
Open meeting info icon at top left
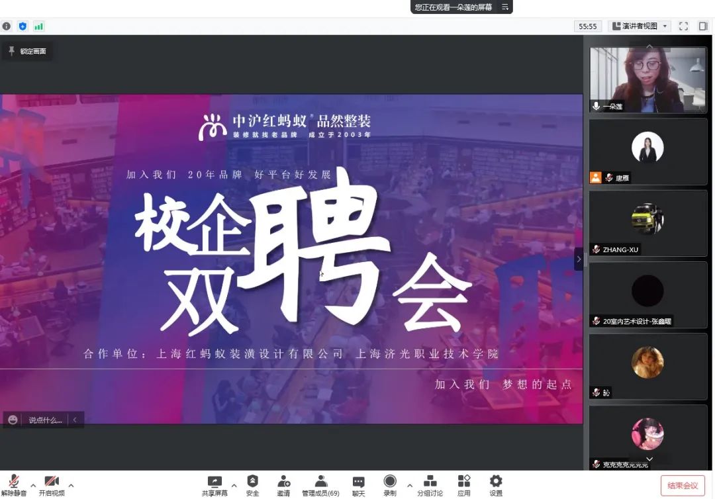[x=7, y=26]
